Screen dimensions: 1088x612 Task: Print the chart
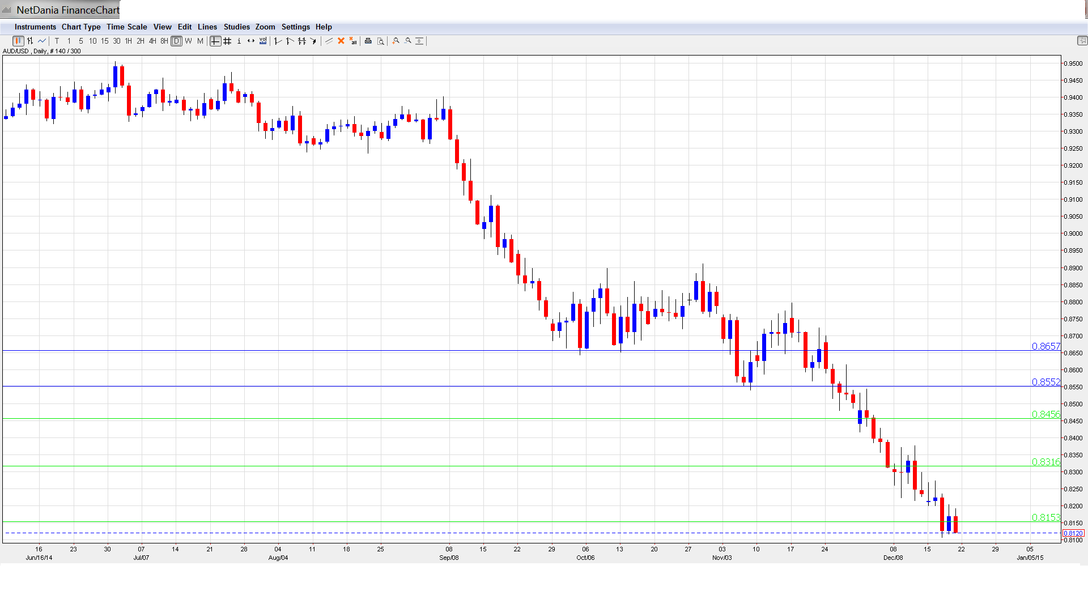(x=368, y=41)
